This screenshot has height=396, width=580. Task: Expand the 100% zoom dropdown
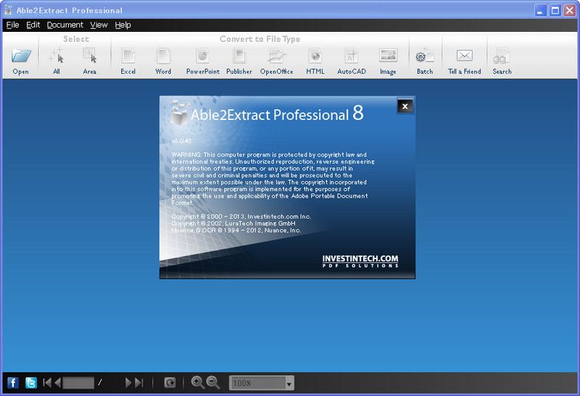(x=289, y=383)
